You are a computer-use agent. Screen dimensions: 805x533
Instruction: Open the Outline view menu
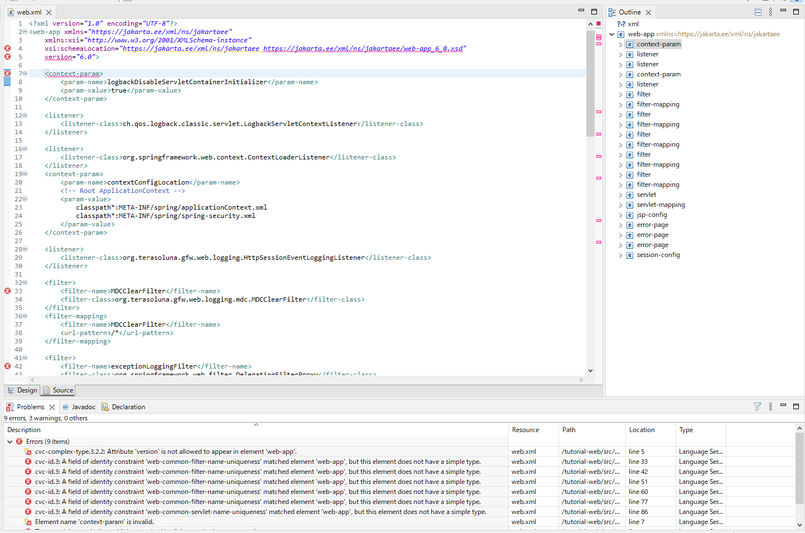[770, 12]
